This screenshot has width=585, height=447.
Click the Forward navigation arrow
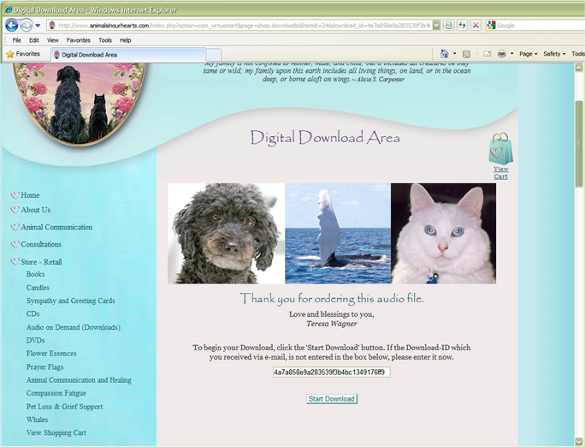pos(27,26)
